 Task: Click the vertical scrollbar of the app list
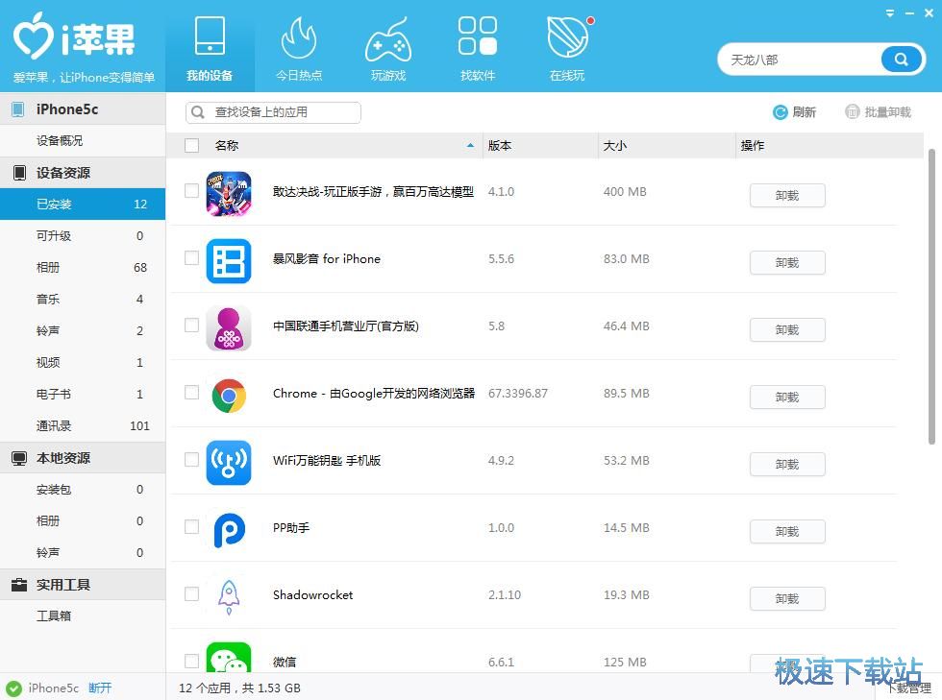pos(931,297)
